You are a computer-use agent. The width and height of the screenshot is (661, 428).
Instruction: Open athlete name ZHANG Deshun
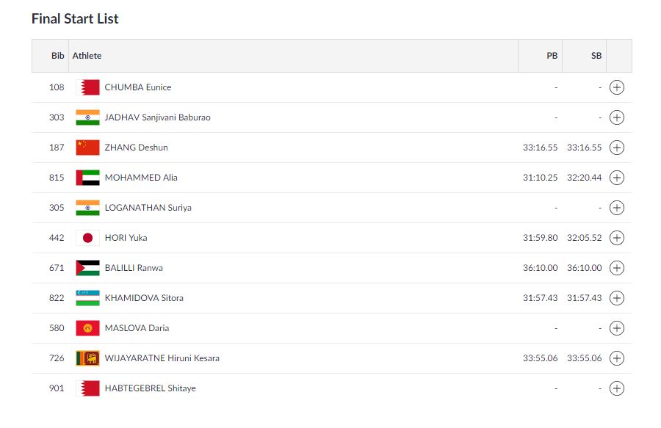point(136,148)
